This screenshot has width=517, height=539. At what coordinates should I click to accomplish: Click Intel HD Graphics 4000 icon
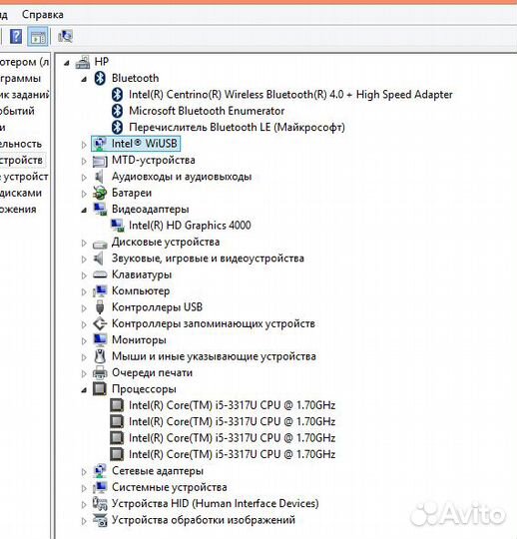click(117, 226)
